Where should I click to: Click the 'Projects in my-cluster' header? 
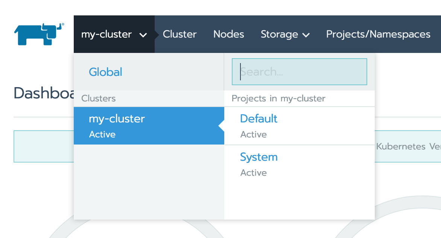pyautogui.click(x=278, y=98)
